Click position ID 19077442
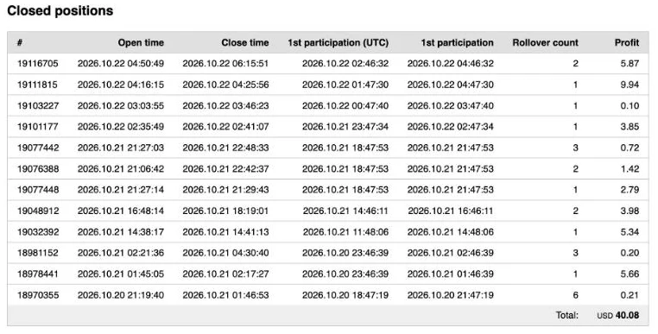This screenshot has height=334, width=658. point(38,148)
